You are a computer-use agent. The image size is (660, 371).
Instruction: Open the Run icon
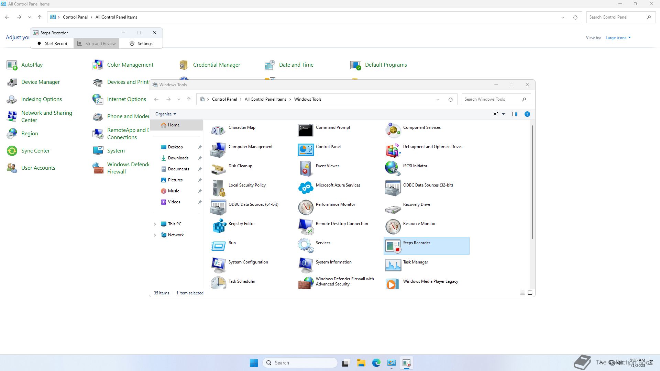coord(218,246)
